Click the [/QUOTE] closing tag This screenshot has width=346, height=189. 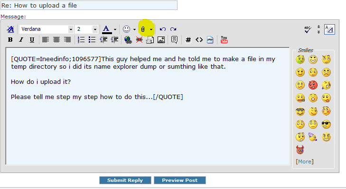[168, 97]
